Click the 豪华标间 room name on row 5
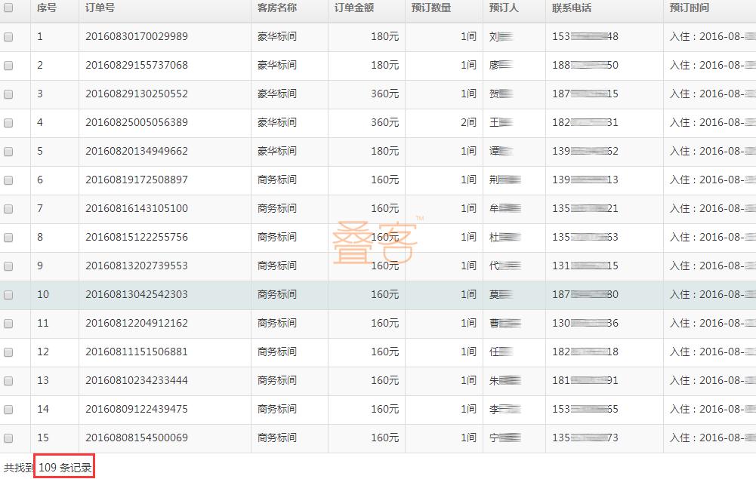The width and height of the screenshot is (756, 479). (276, 152)
